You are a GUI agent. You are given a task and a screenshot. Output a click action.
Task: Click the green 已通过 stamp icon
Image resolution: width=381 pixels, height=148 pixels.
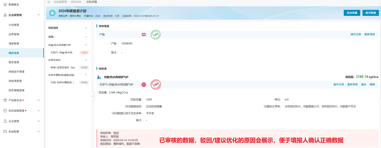(155, 35)
